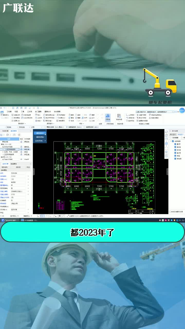Toggle 其他区域图元灰显 checkbox
This screenshot has height=329, width=185.
[x=170, y=212]
